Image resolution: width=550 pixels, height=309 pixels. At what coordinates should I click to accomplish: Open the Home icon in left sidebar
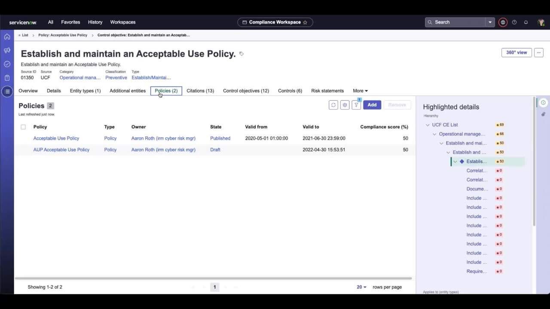[x=7, y=36]
